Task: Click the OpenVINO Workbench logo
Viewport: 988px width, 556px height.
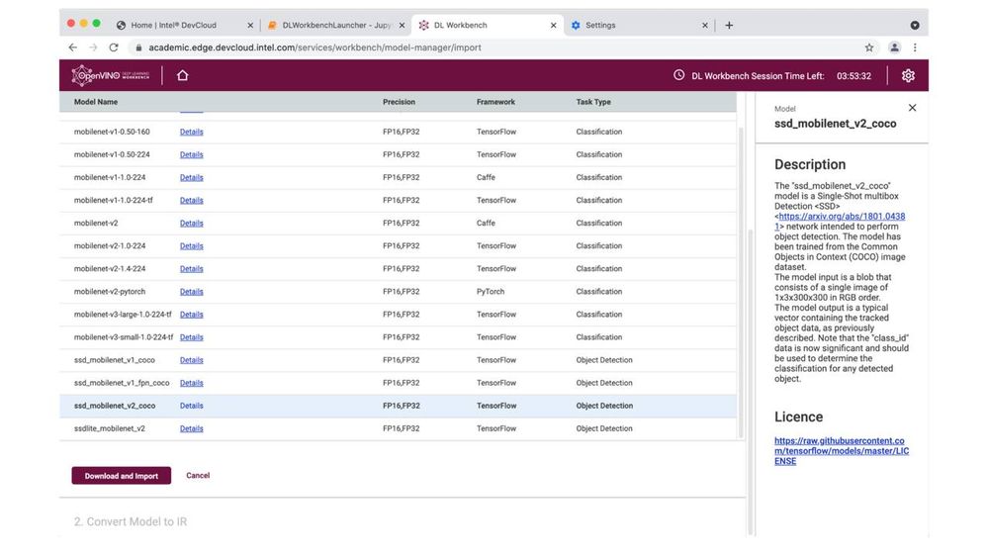Action: (x=110, y=75)
